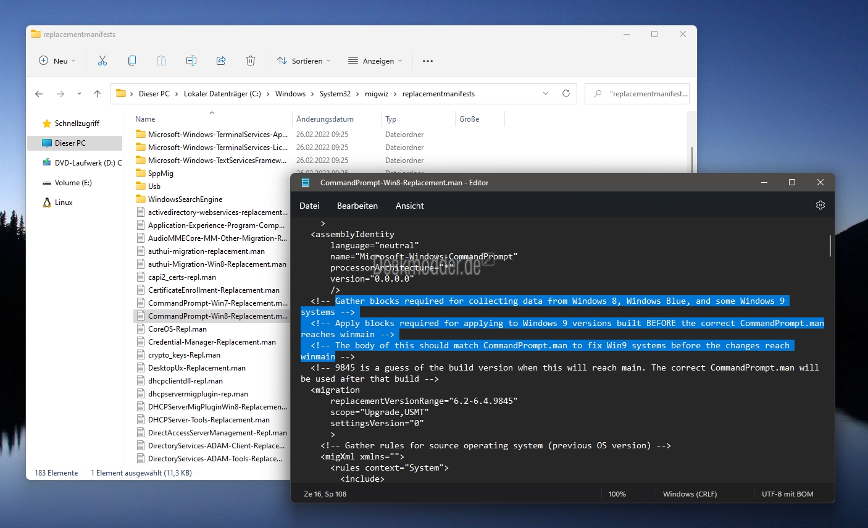This screenshot has height=528, width=868.
Task: Click the Usb folder icon
Action: (141, 186)
